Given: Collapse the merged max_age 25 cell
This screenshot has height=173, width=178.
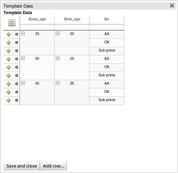Looking at the screenshot, I should click(23, 34).
